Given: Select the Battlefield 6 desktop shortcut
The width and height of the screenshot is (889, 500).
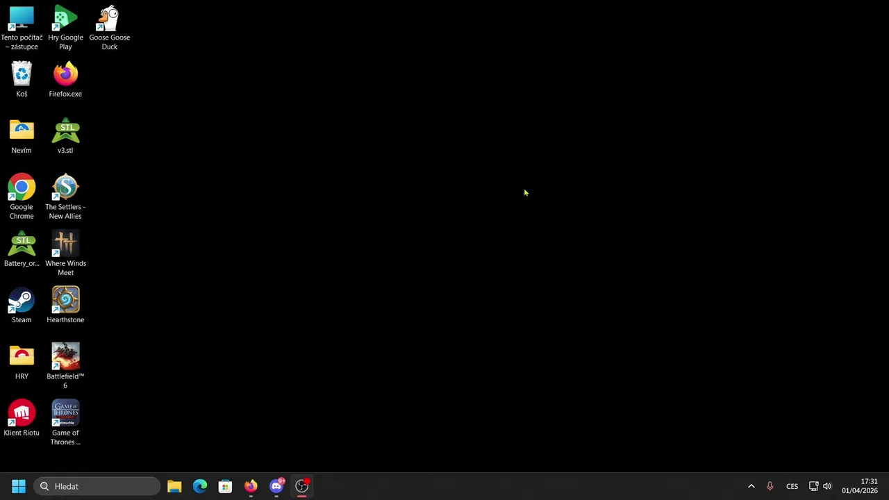Looking at the screenshot, I should coord(65,366).
